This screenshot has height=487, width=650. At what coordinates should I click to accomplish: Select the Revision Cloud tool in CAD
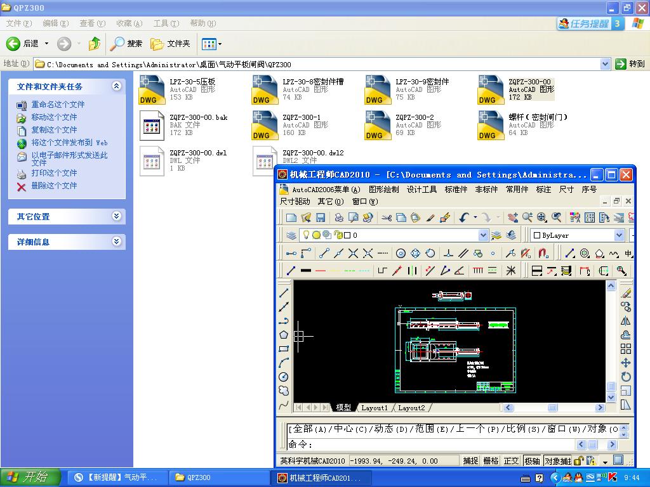(x=284, y=391)
